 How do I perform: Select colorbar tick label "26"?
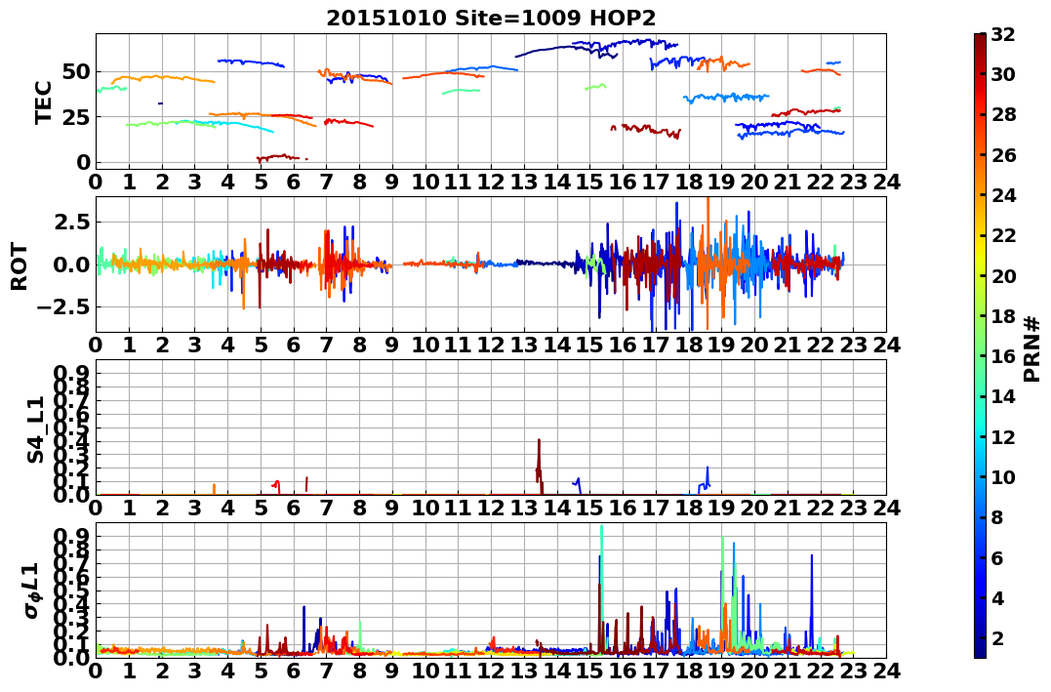pos(1003,155)
